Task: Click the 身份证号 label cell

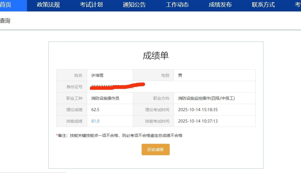Action: point(72,87)
